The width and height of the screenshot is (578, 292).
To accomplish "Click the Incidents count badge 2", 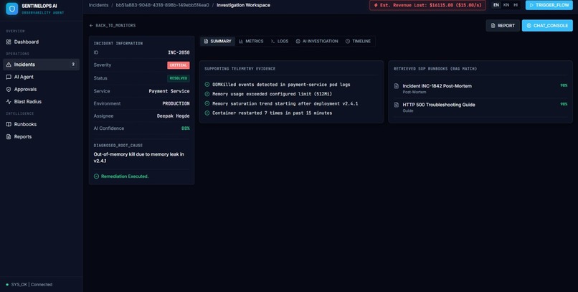I will coord(73,65).
